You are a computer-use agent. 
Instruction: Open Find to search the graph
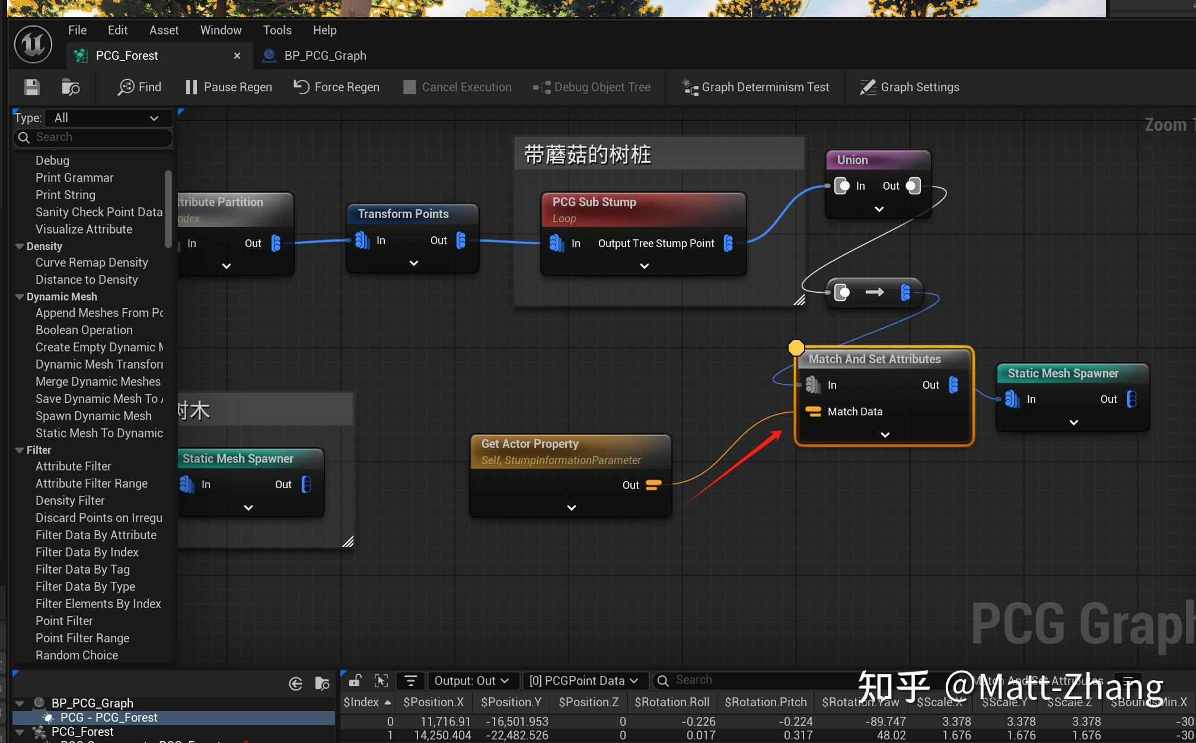tap(139, 87)
